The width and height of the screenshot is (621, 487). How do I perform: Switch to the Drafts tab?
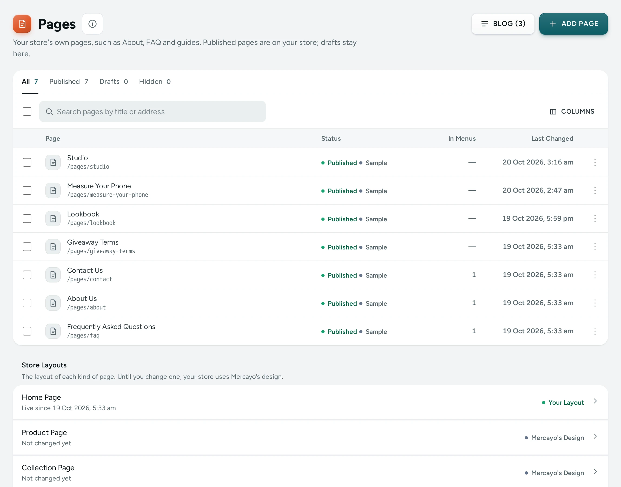[114, 82]
